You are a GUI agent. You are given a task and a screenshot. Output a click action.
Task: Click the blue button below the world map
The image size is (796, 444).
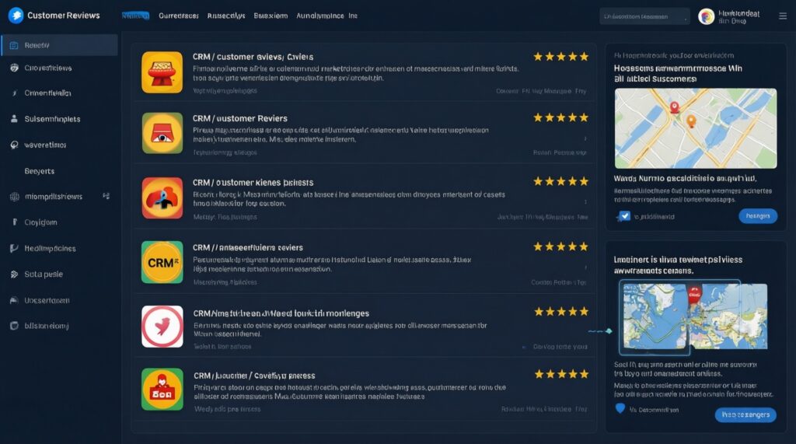[745, 414]
